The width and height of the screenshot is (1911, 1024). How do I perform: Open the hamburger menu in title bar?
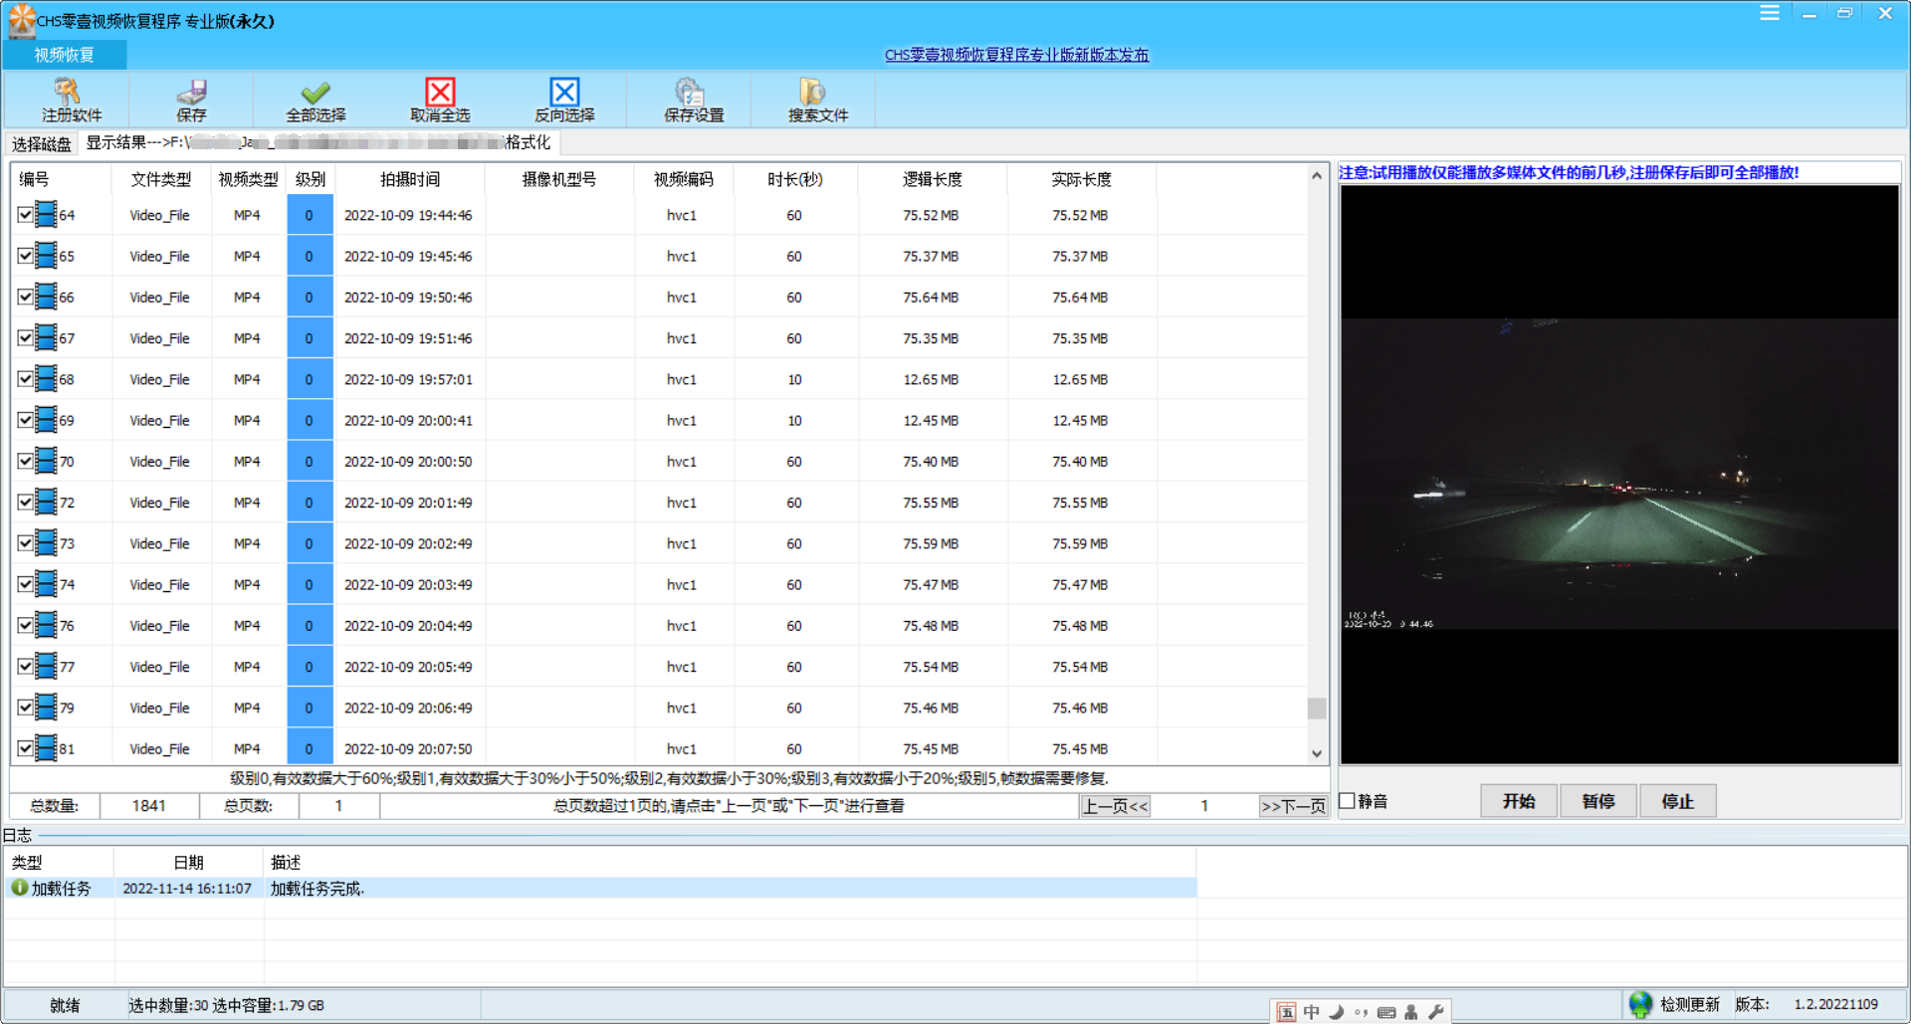point(1769,13)
